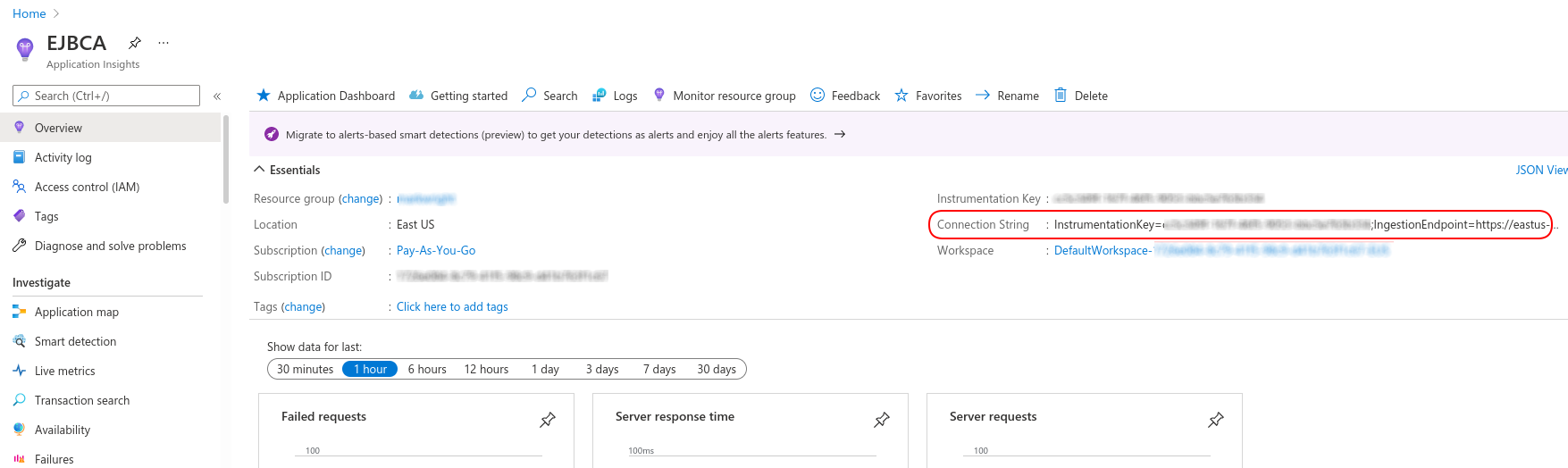The width and height of the screenshot is (1568, 468).
Task: Open Live metrics in the sidebar
Action: tap(64, 371)
